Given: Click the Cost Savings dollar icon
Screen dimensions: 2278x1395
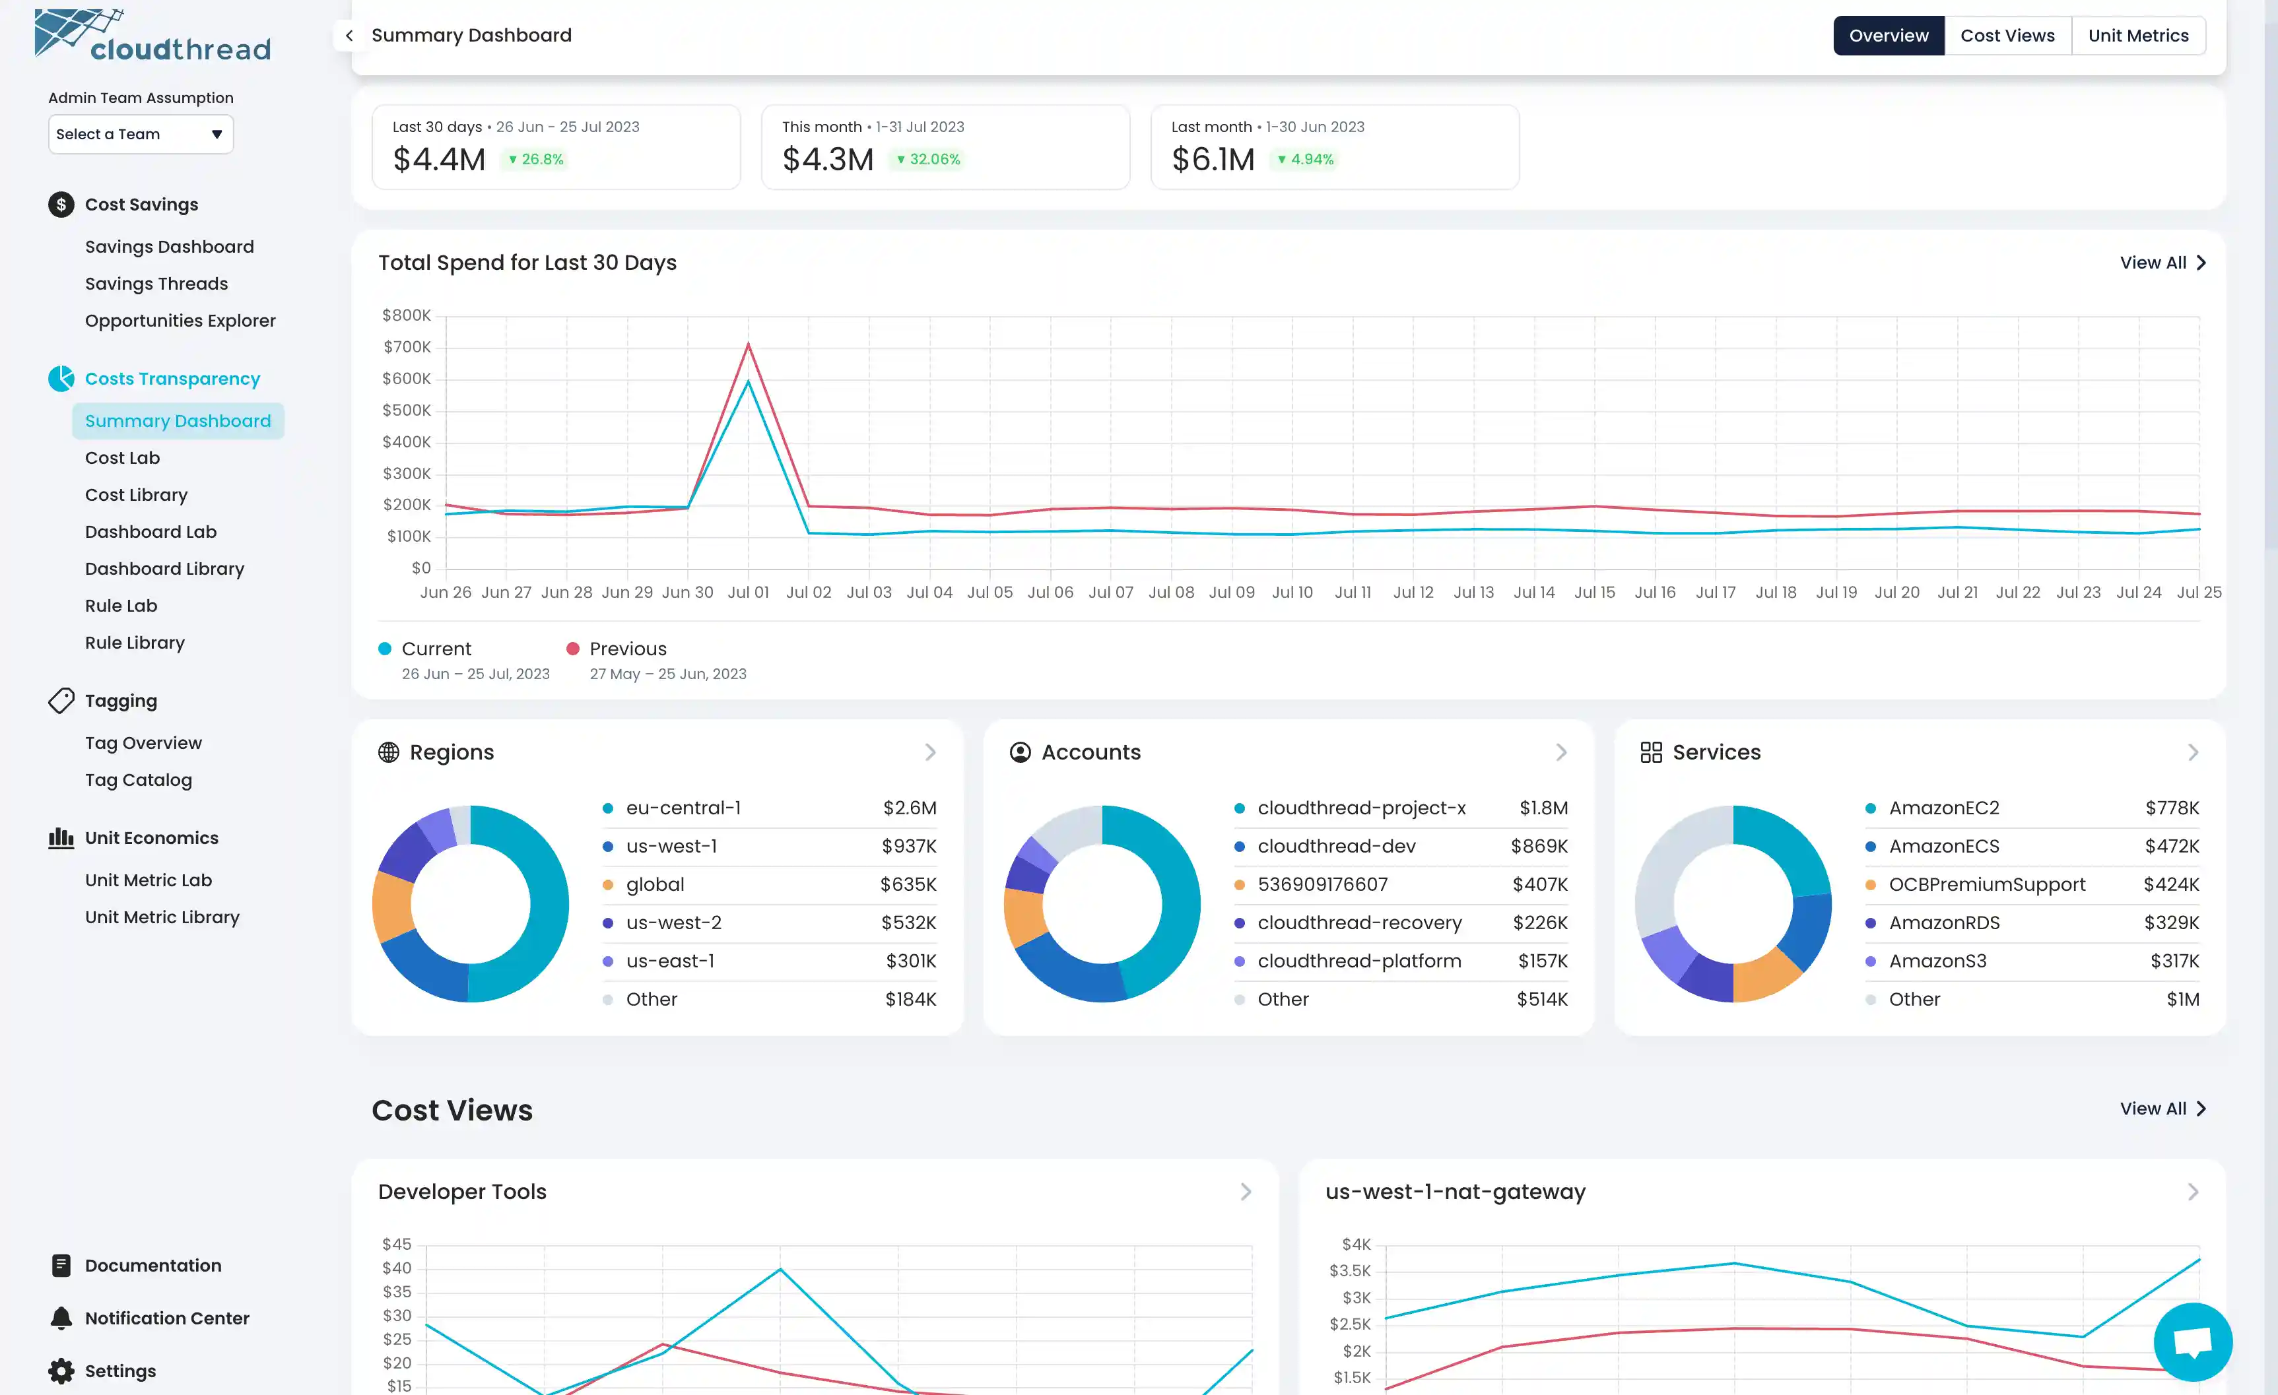Looking at the screenshot, I should (x=61, y=205).
